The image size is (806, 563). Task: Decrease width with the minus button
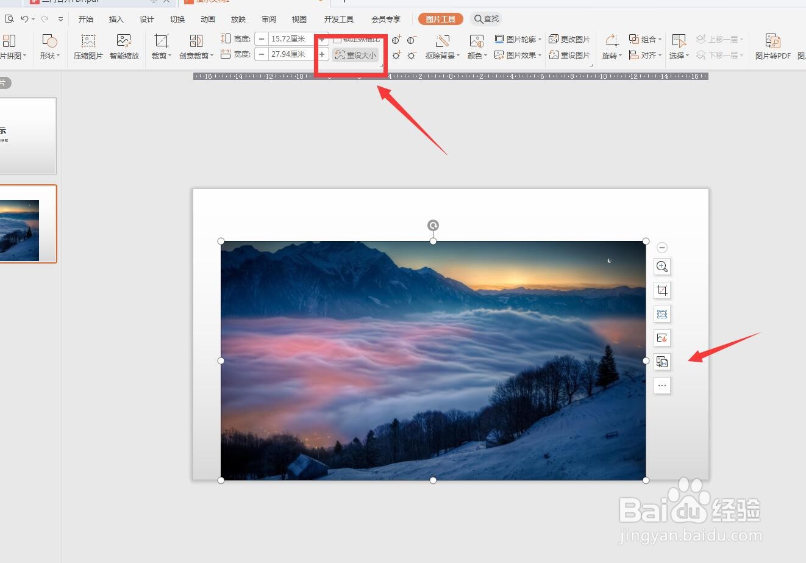pos(262,54)
